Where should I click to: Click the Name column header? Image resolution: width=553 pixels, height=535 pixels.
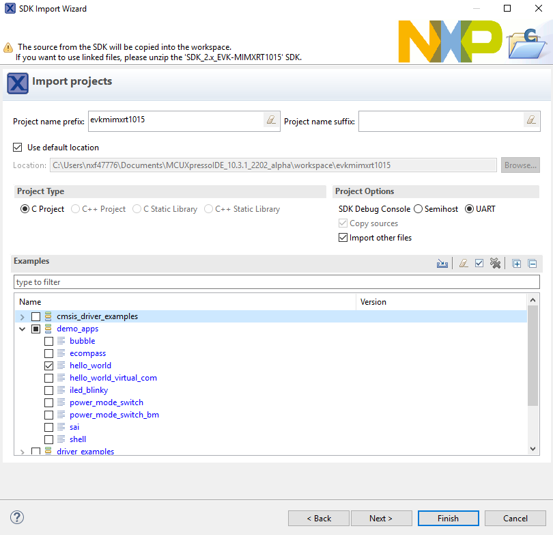pyautogui.click(x=184, y=301)
